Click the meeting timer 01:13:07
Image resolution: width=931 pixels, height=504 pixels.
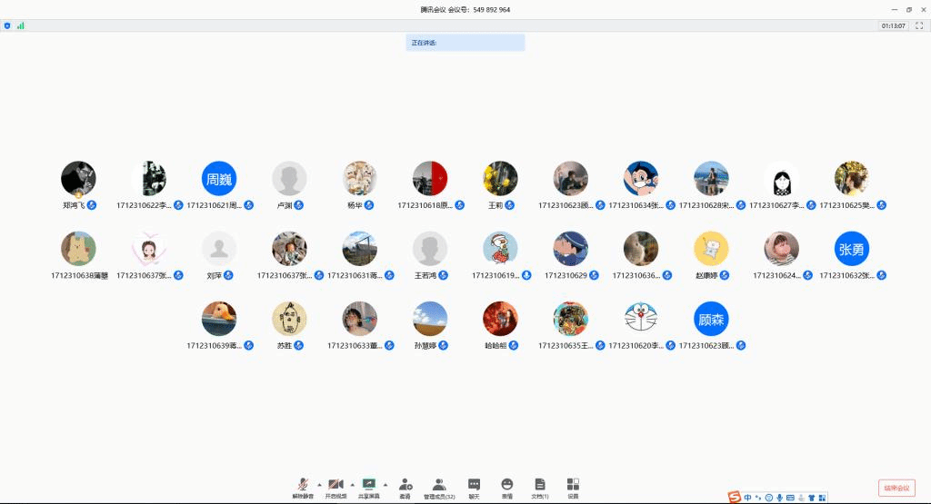(893, 25)
